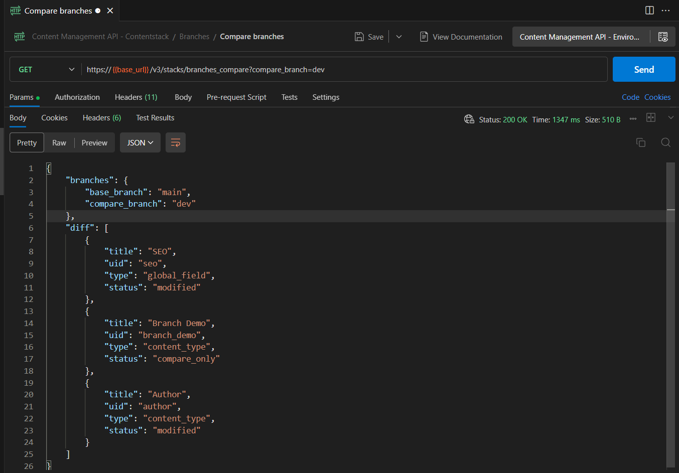679x473 pixels.
Task: Click the "Author" title value
Action: coord(167,394)
